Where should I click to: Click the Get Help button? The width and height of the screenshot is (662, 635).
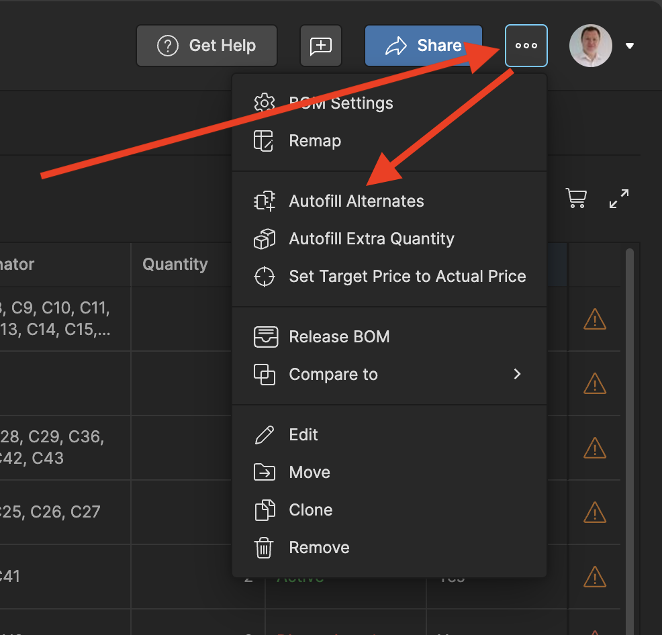(x=206, y=46)
